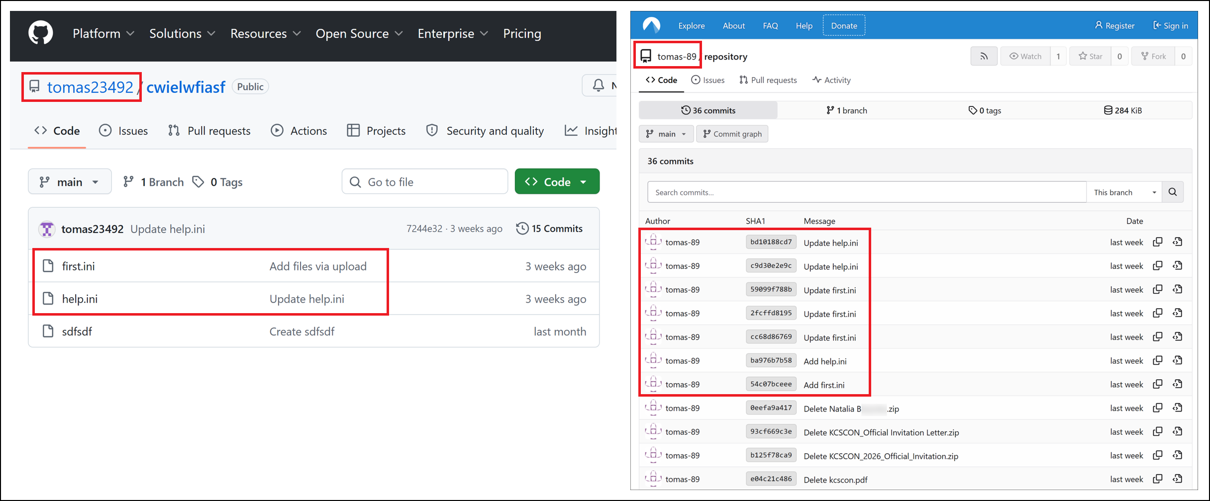Click the Search commits input field
The height and width of the screenshot is (501, 1210).
(x=867, y=192)
